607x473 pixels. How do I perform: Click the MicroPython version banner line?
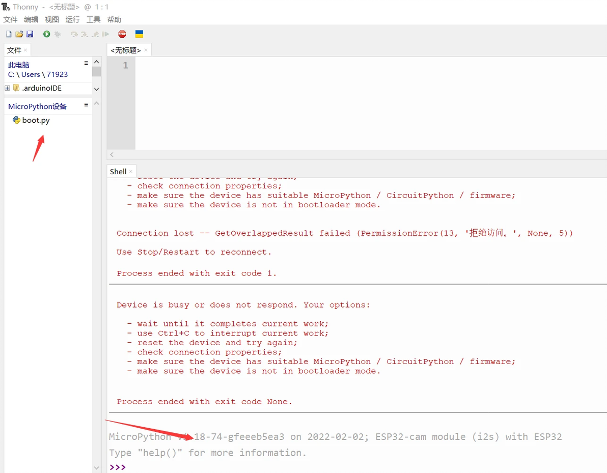335,437
